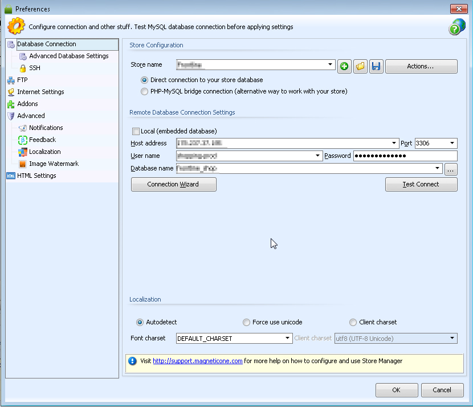This screenshot has height=407, width=473.
Task: Click the Actions... button
Action: [421, 66]
